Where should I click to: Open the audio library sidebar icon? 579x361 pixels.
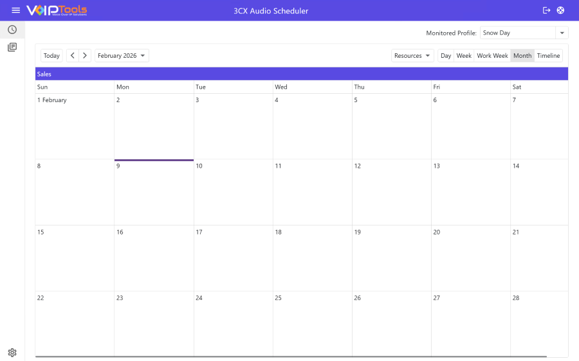[x=12, y=47]
